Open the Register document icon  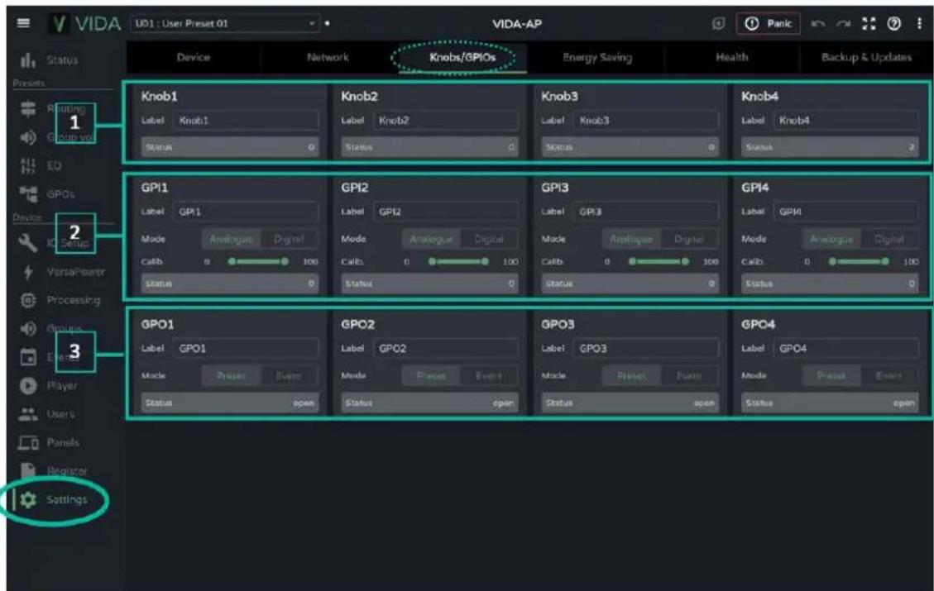27,471
